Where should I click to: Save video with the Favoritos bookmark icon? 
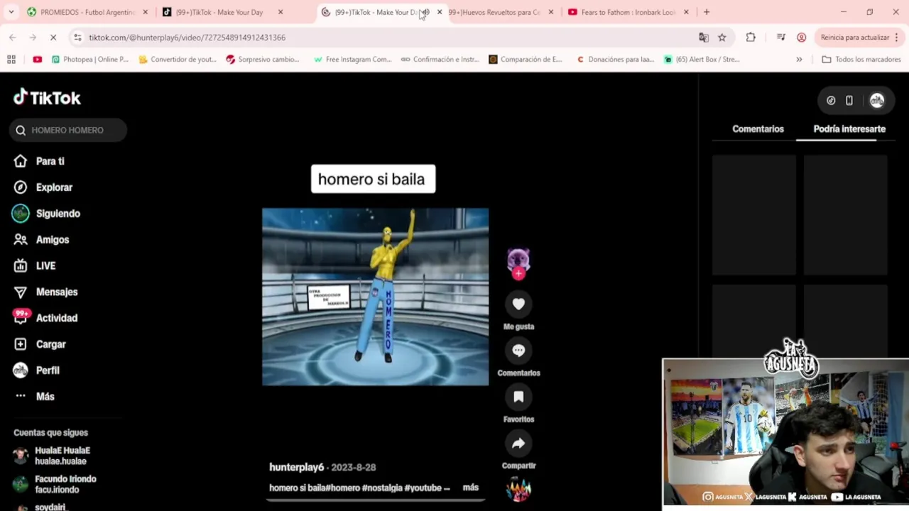[x=518, y=397]
